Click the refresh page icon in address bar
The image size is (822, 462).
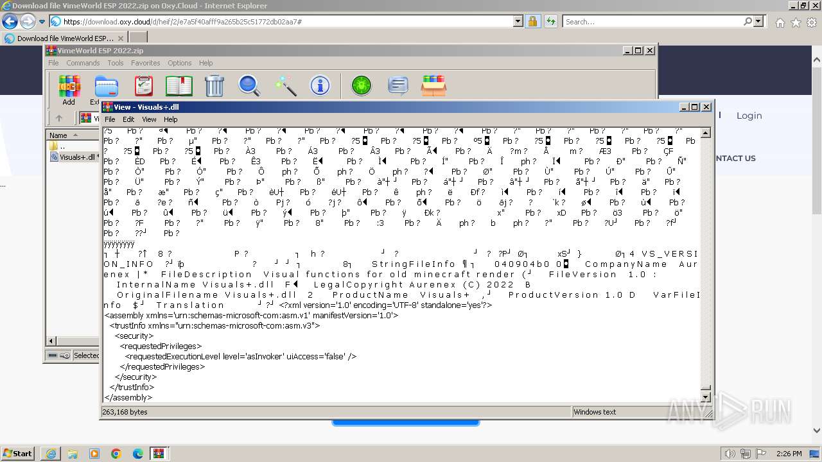coord(550,22)
